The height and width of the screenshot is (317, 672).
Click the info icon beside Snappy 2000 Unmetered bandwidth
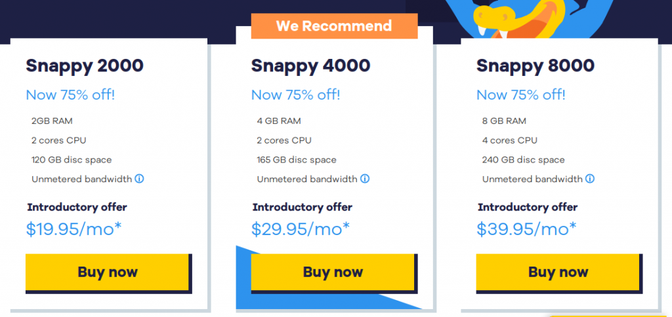click(140, 179)
